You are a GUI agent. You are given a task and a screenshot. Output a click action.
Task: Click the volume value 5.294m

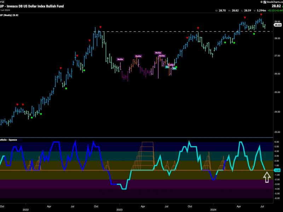[261, 11]
